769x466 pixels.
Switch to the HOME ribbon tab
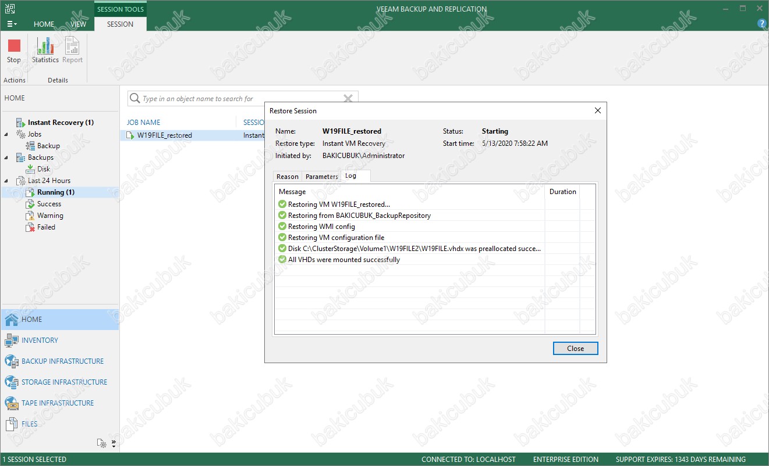(x=44, y=24)
